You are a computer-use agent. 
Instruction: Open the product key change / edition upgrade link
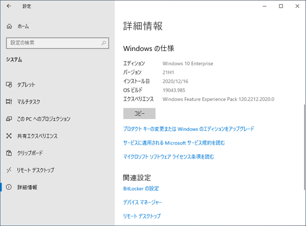coord(189,129)
